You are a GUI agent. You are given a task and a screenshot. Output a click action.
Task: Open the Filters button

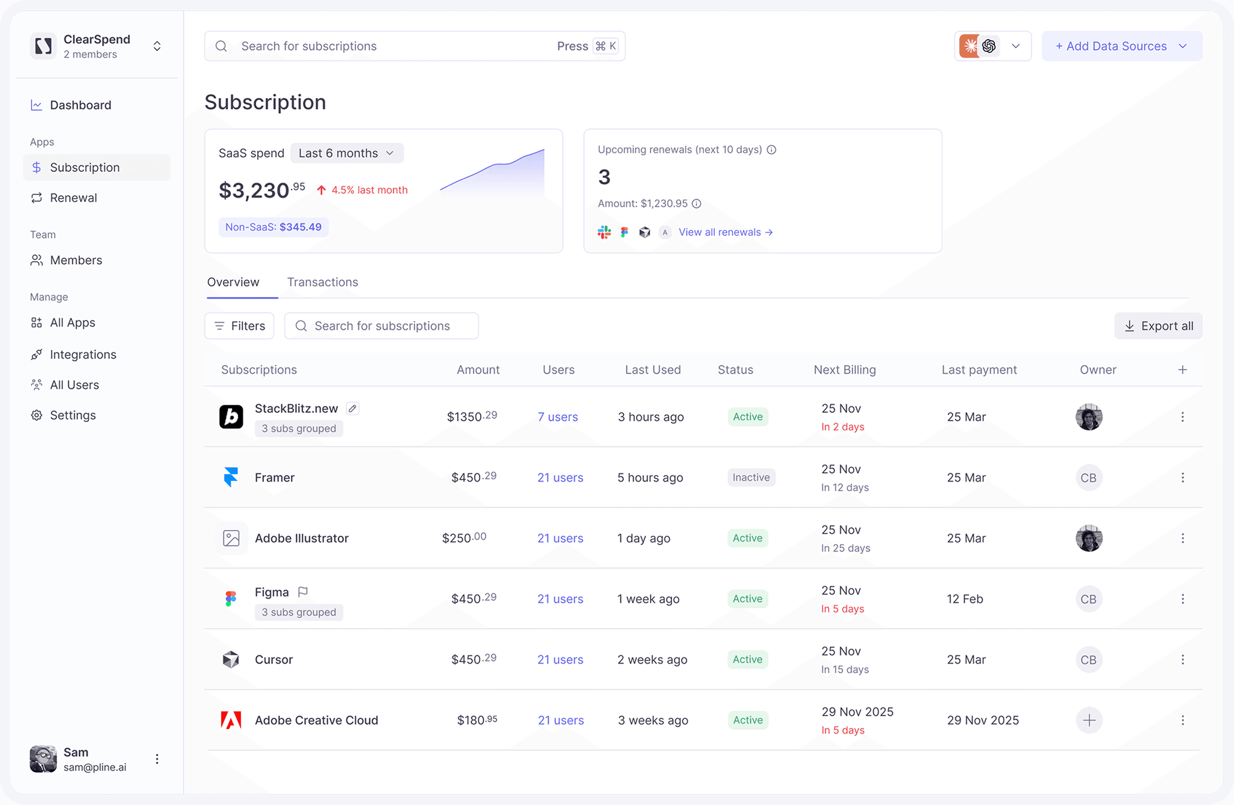pyautogui.click(x=239, y=326)
